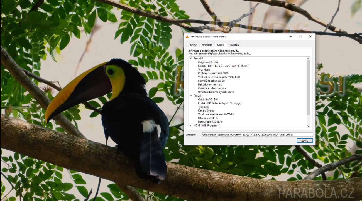This screenshot has height=201, width=362.
Task: Go to the Statistika tab
Action: tap(234, 45)
